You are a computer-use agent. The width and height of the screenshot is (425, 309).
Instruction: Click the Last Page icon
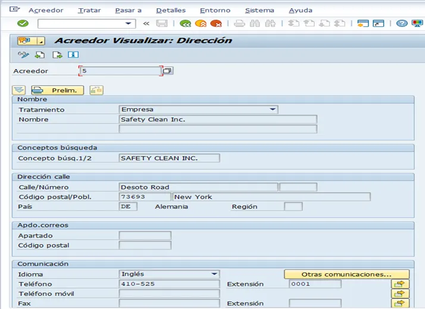coord(340,24)
